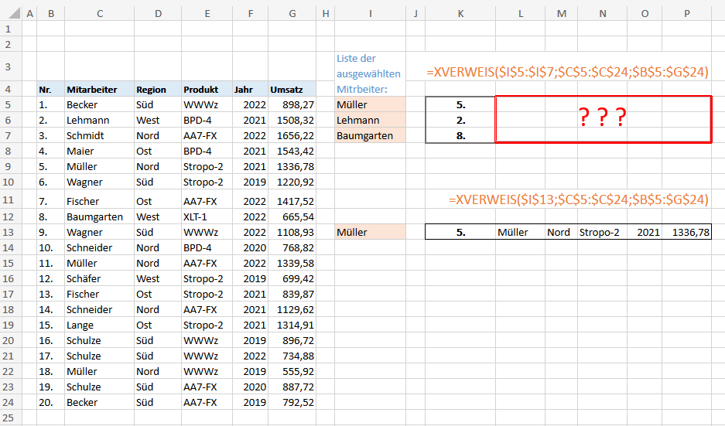Click the XVERWEIS formula text with $I$5:$I$7

click(567, 72)
